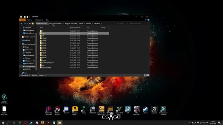This screenshot has width=223, height=125.
Task: Select Сеть in navigation pane
Action: pos(25,73)
